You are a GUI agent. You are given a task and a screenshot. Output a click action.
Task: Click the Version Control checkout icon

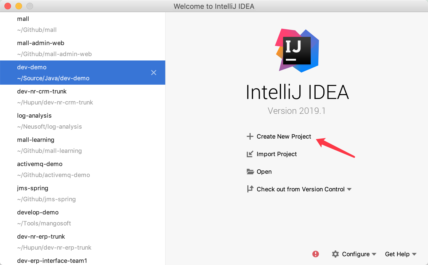coord(250,189)
